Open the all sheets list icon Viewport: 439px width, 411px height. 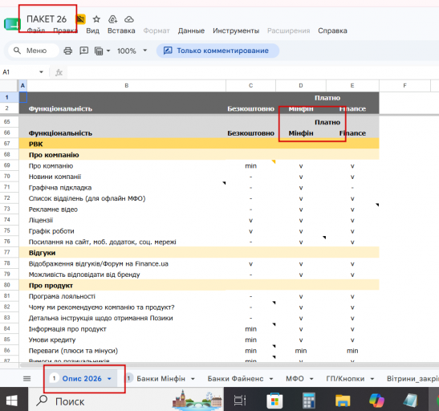coord(26,379)
